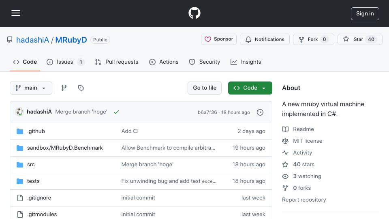Screen dimensions: 389x219
Task: Expand the main branch dropdown
Action: (31, 88)
